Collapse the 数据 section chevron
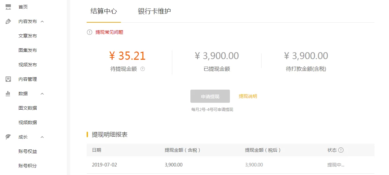The height and width of the screenshot is (175, 389). (42, 94)
